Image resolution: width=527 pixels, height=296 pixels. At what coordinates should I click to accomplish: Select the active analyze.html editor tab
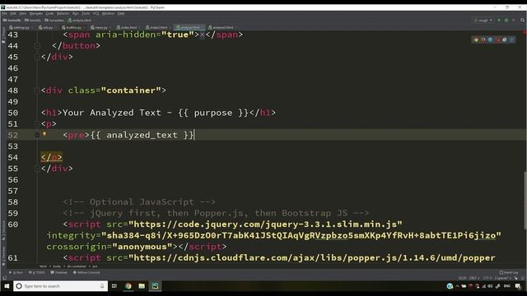[x=189, y=27]
